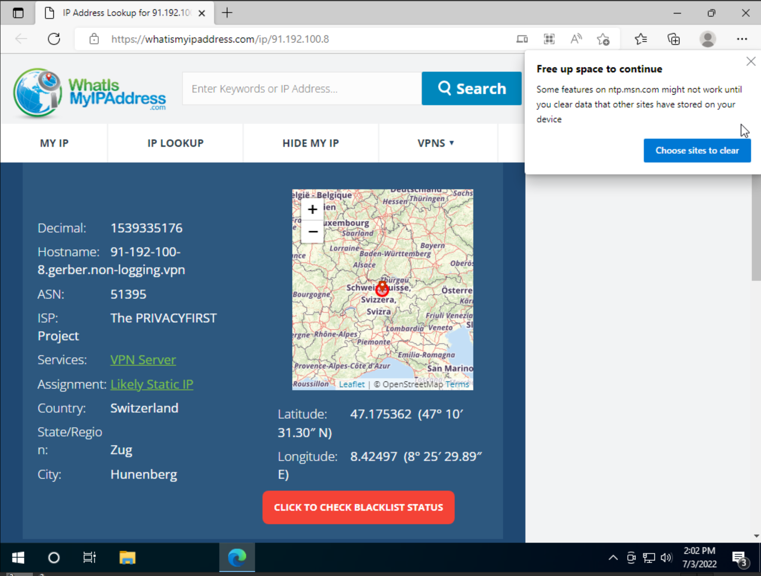Image resolution: width=761 pixels, height=576 pixels.
Task: Open the Favorites list icon
Action: coord(641,39)
